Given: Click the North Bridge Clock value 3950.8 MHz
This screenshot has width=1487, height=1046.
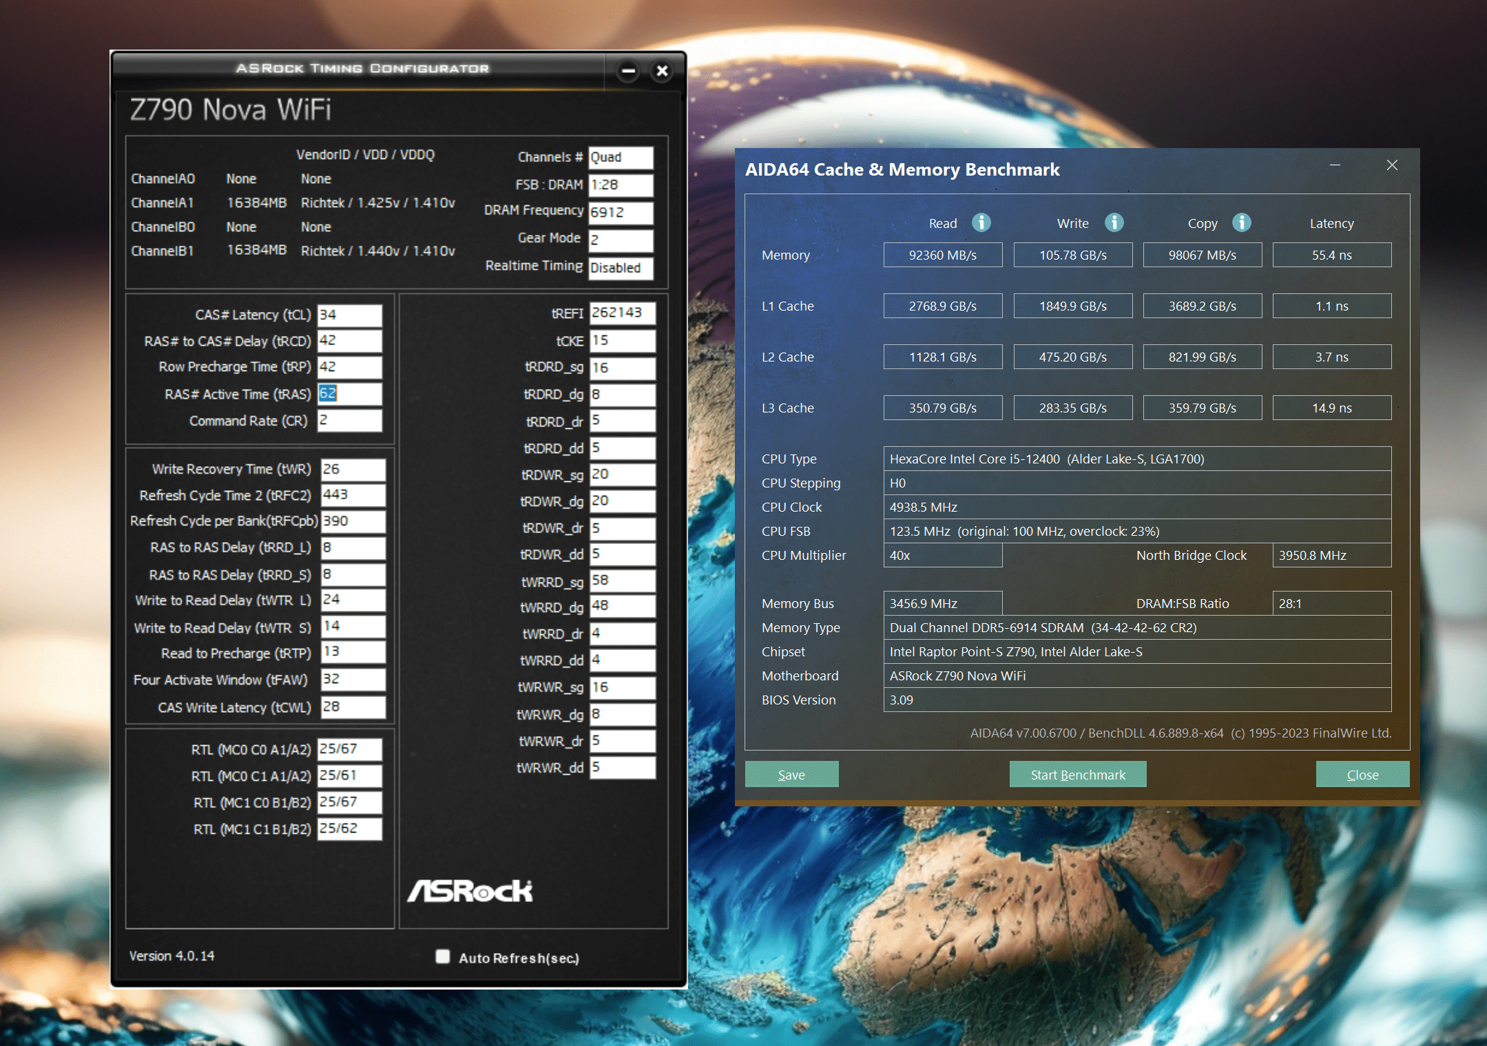Looking at the screenshot, I should coord(1331,555).
